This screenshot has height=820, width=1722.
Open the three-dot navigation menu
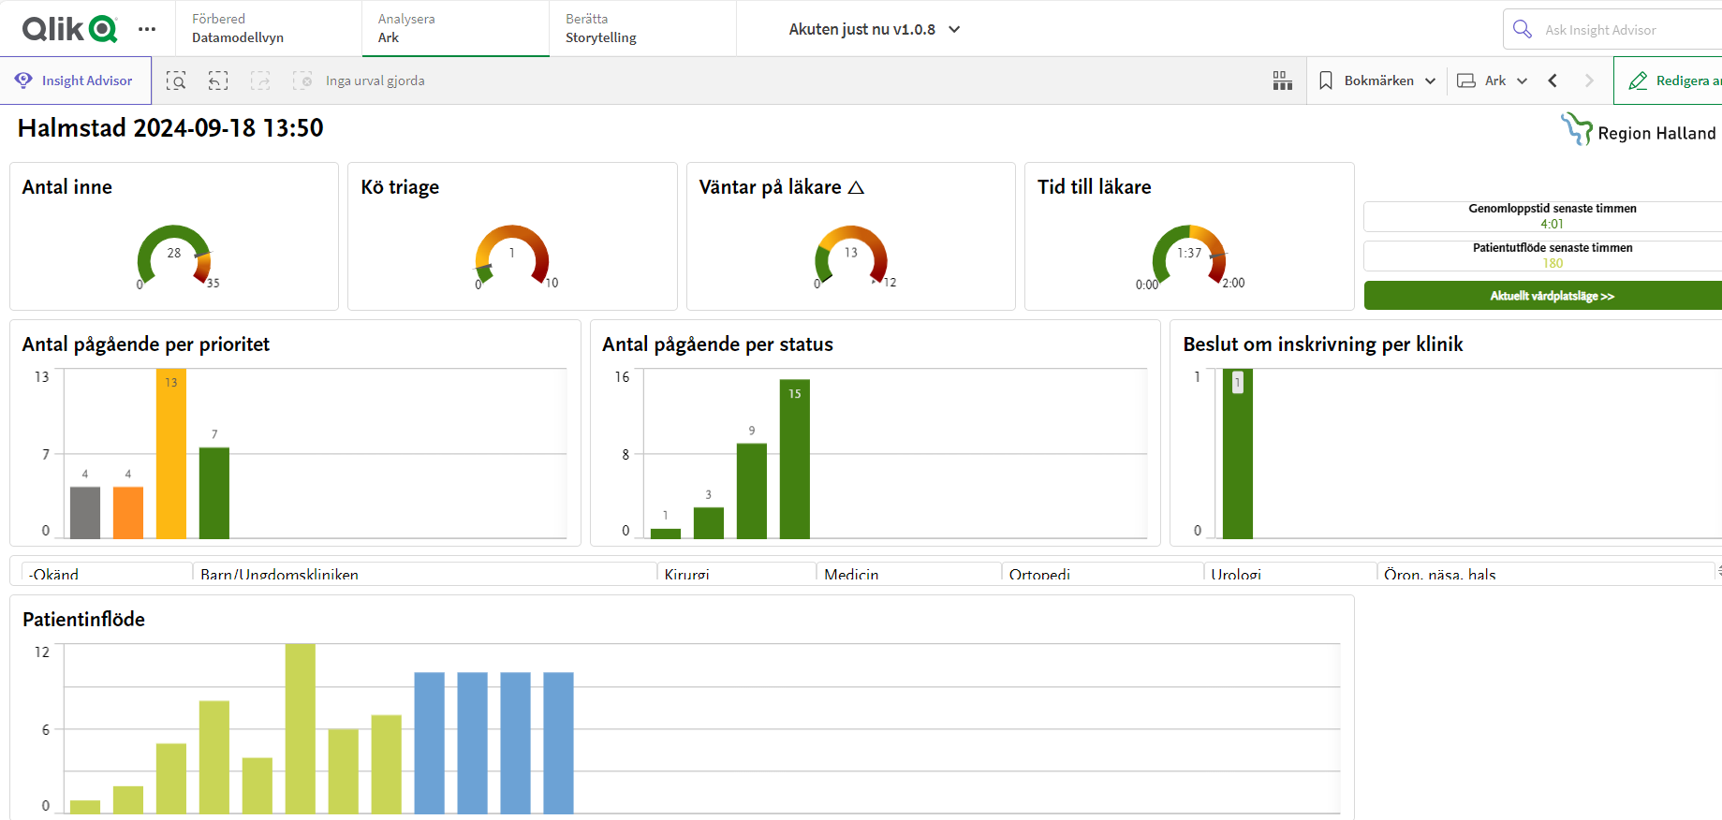147,29
